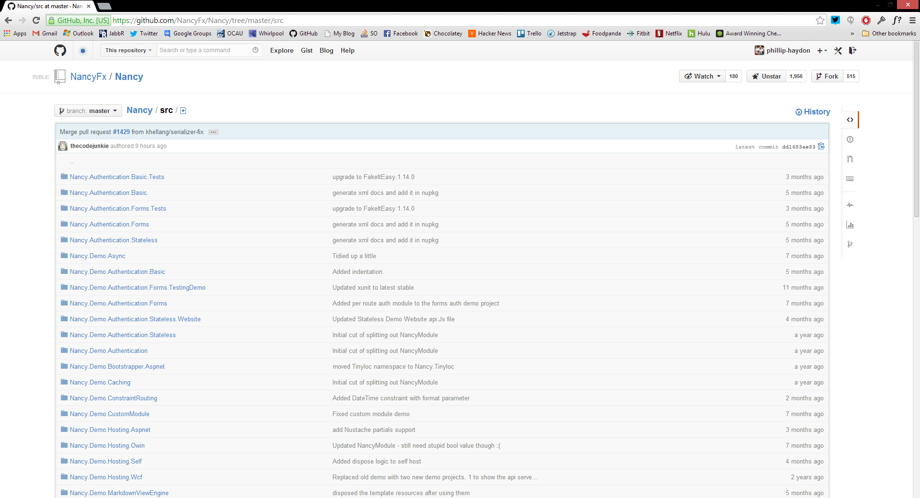Open This repository search scope dropdown
This screenshot has width=920, height=498.
click(x=128, y=50)
